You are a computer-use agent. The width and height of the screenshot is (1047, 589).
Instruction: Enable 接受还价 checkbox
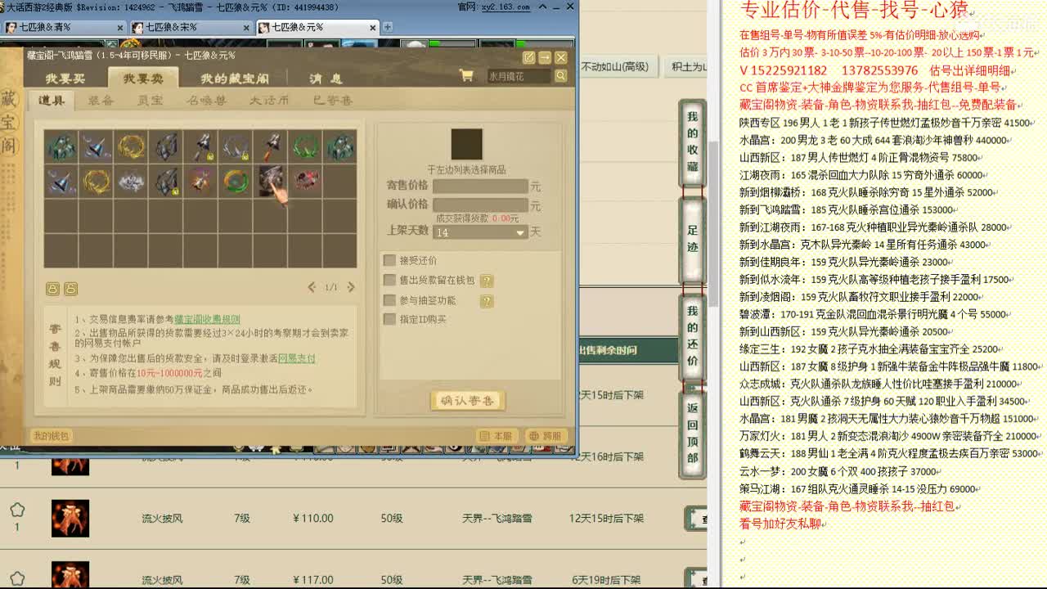click(389, 261)
